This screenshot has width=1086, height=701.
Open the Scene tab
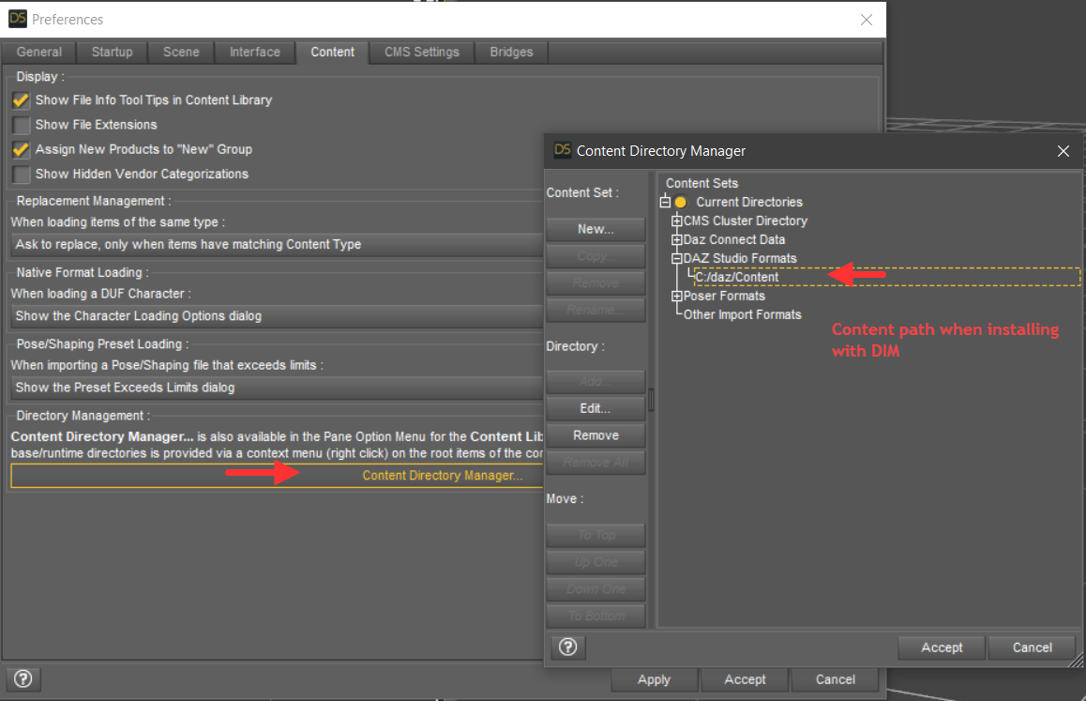coord(181,52)
